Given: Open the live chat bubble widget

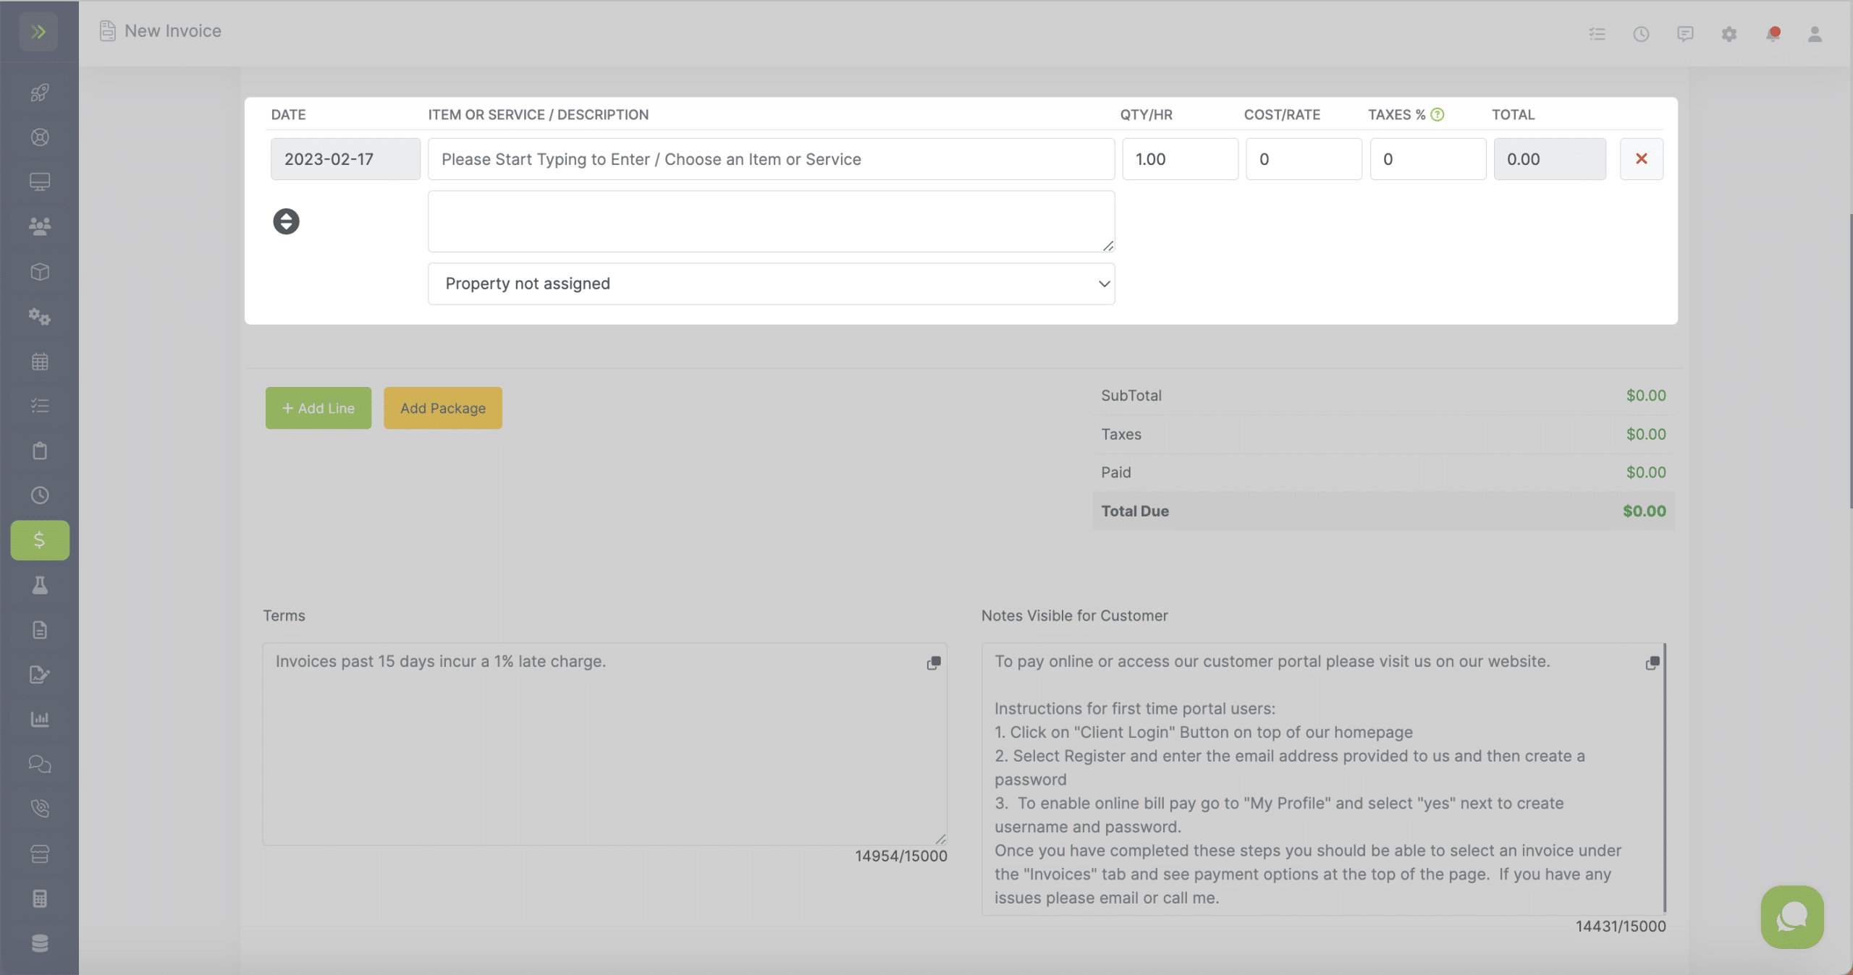Looking at the screenshot, I should point(1792,917).
